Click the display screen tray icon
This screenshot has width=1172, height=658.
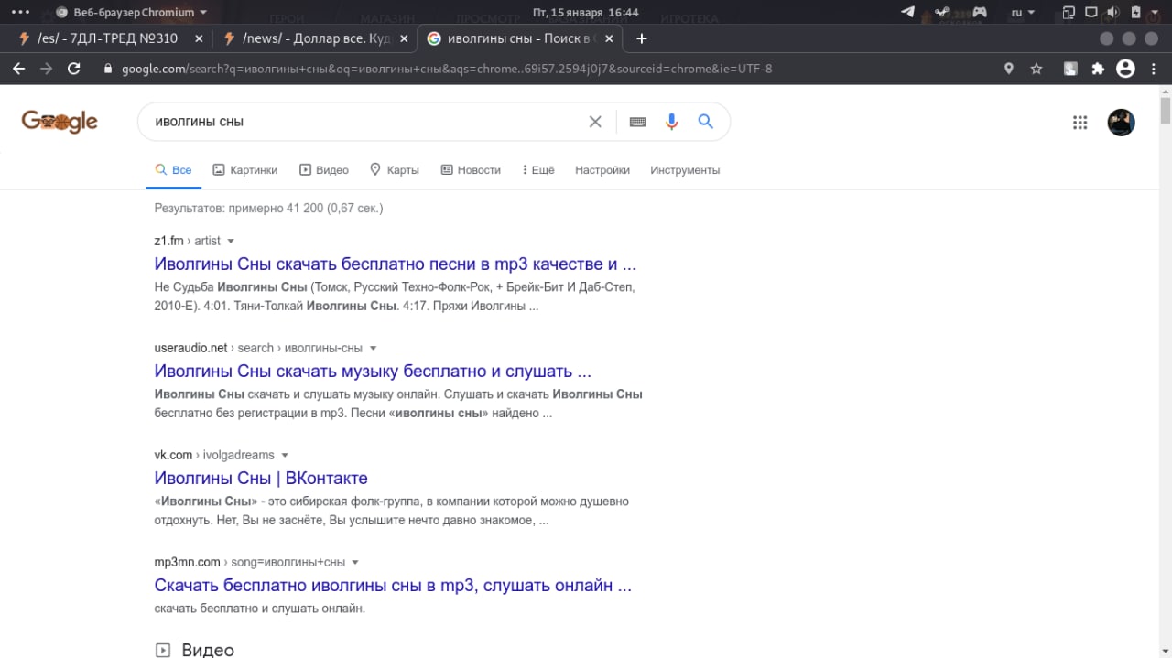tap(1091, 13)
